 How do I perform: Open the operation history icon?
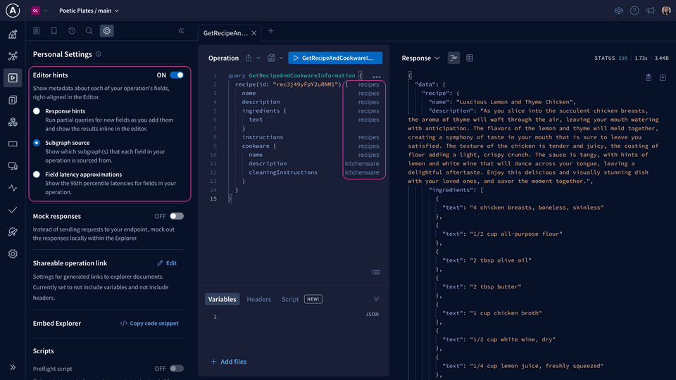(72, 30)
